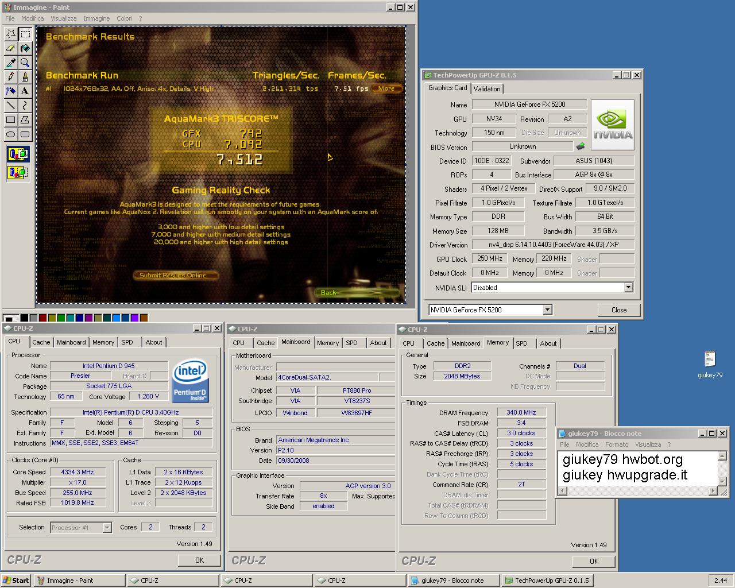Viewport: 735px width, 588px height.
Task: Open the Processor #1 selection dropdown
Action: point(107,527)
